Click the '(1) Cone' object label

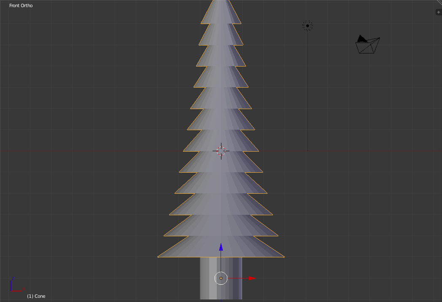(x=36, y=296)
